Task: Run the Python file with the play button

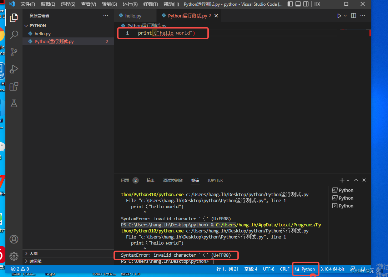Action: (x=339, y=15)
